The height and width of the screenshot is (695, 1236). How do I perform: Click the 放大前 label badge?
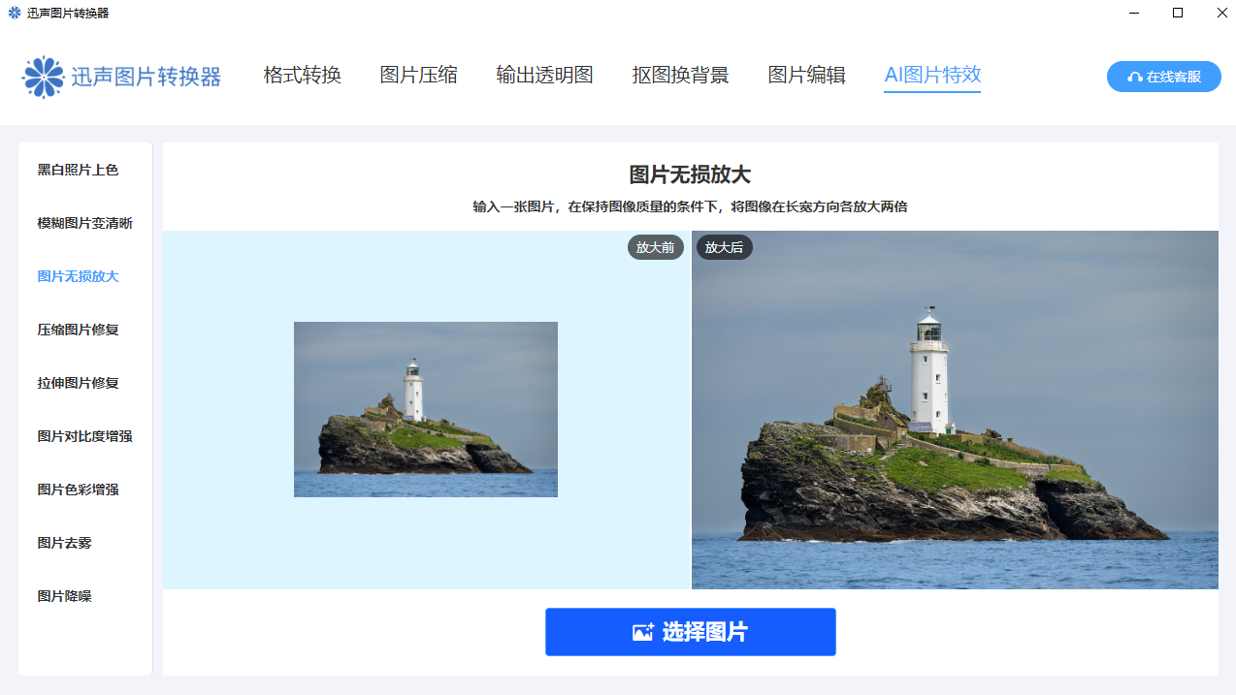tap(656, 247)
